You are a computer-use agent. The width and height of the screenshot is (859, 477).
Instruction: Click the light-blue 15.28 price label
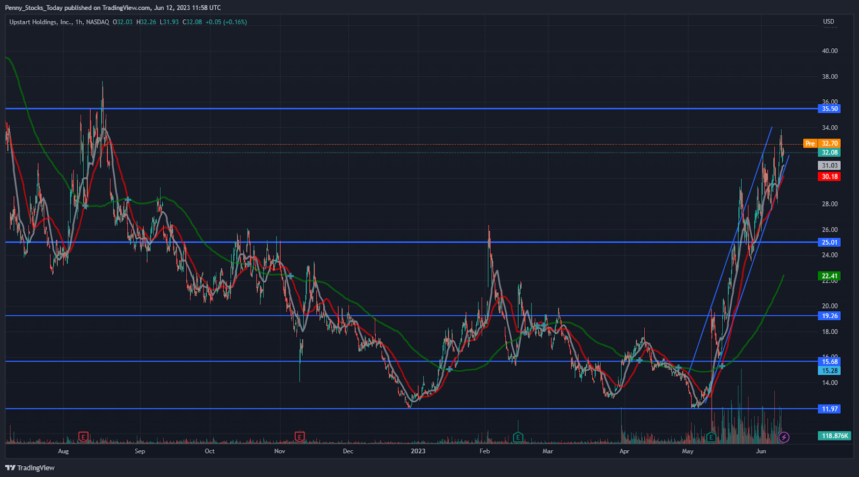pos(829,370)
